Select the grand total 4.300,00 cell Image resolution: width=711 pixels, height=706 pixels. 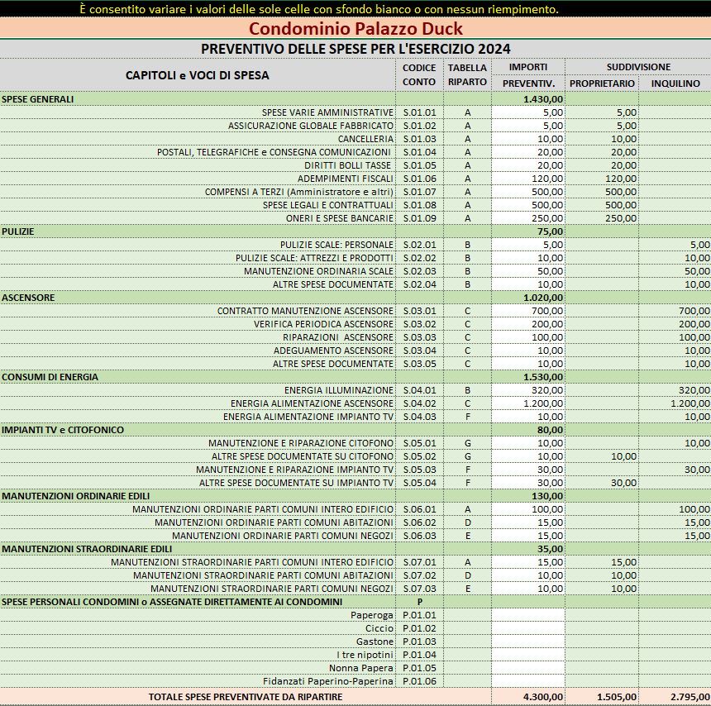tap(528, 696)
